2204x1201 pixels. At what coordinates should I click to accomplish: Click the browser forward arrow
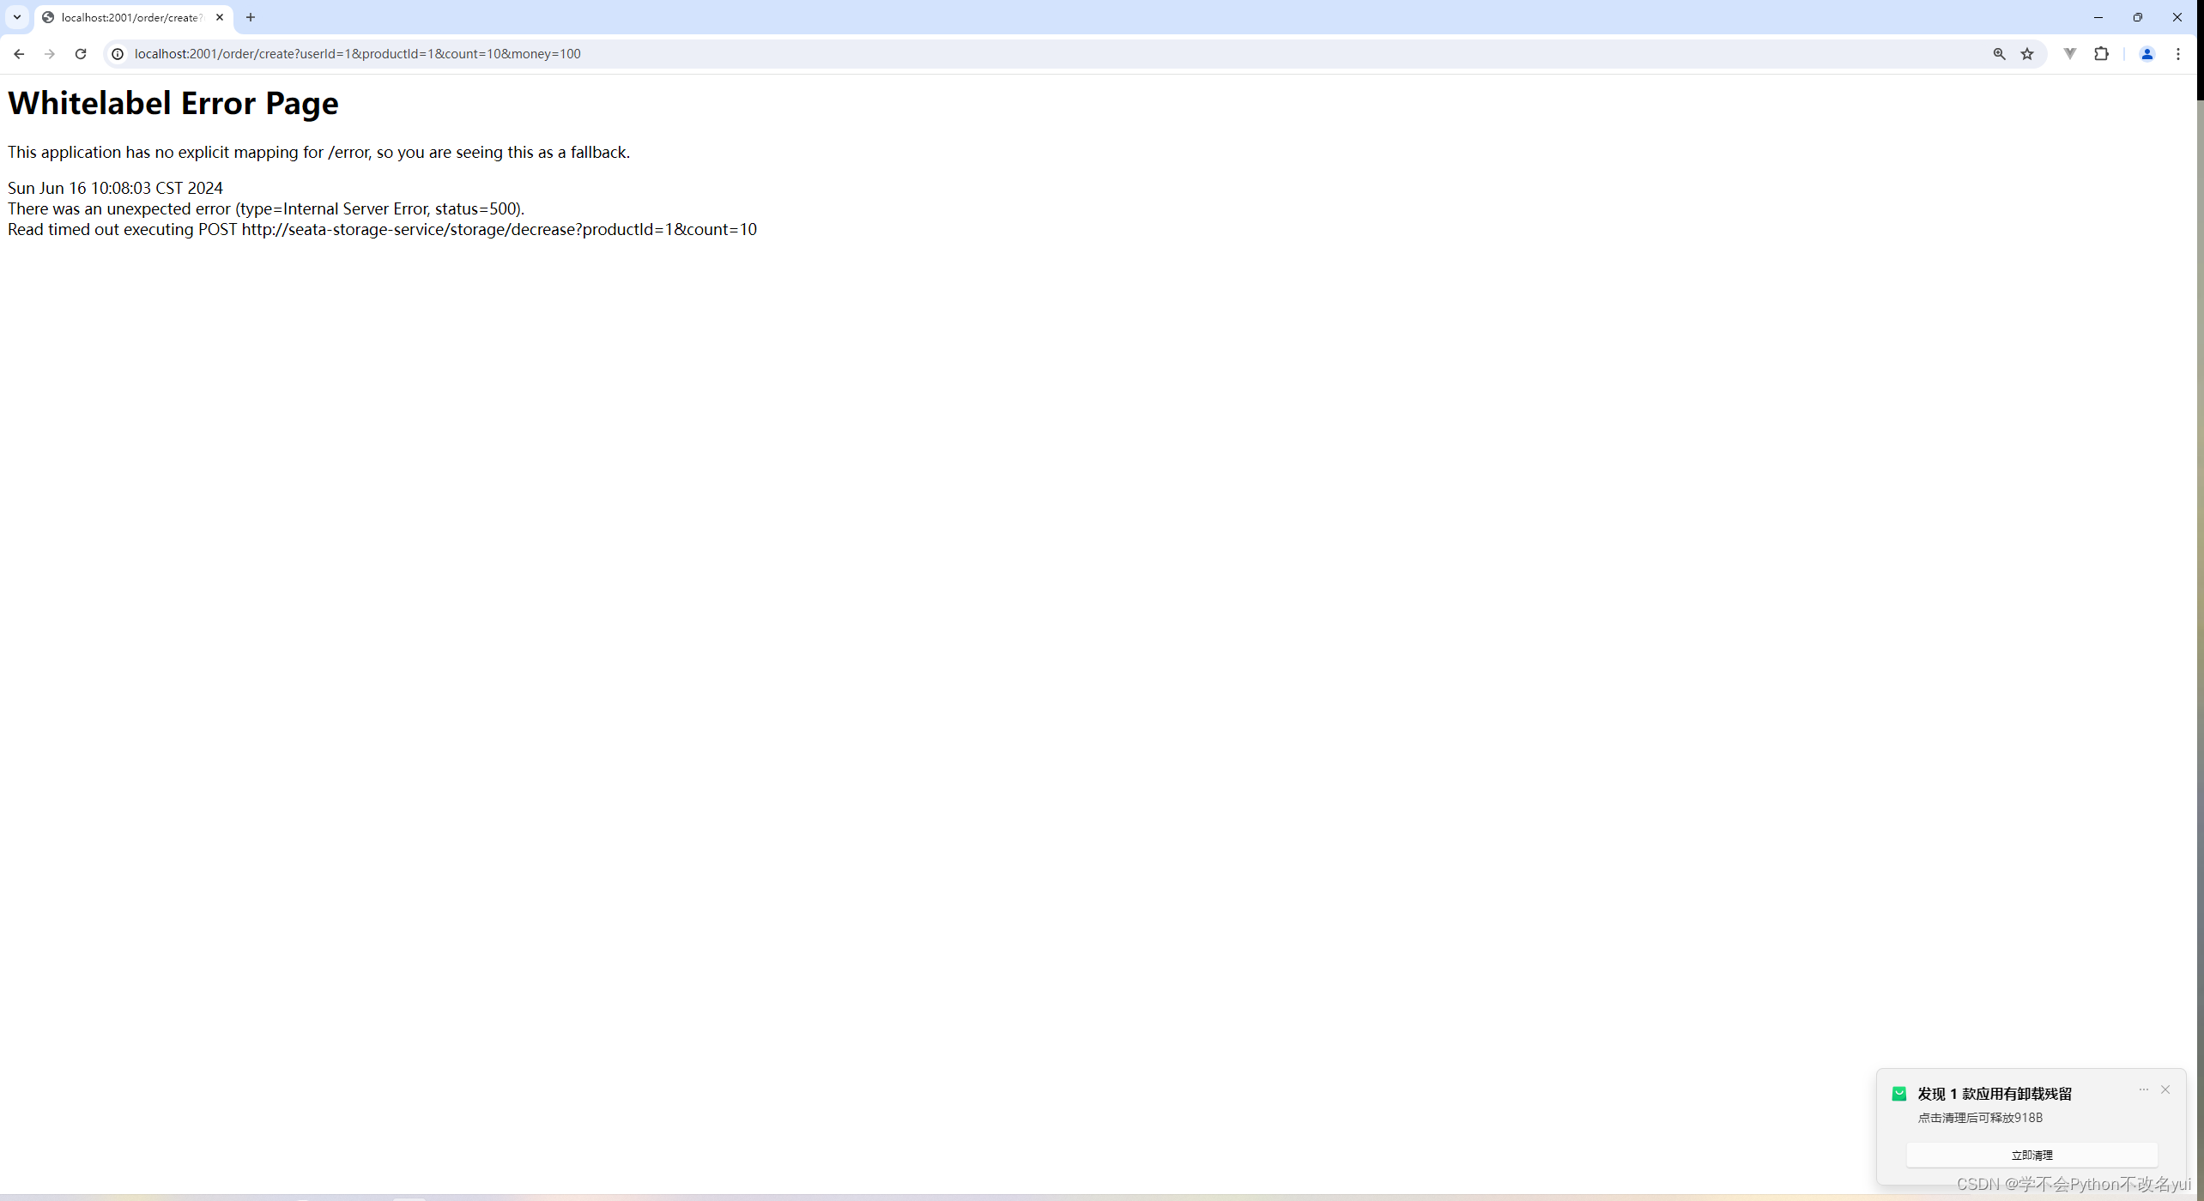pos(50,54)
